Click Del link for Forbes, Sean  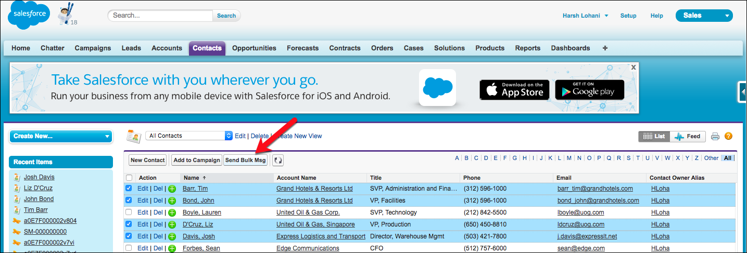point(158,248)
